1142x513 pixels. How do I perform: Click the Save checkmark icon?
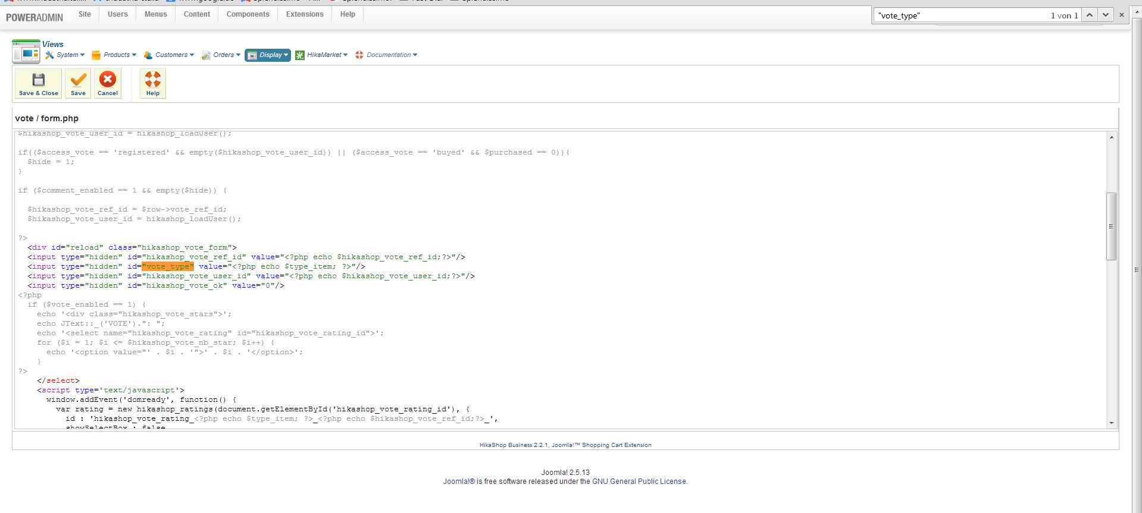point(78,80)
